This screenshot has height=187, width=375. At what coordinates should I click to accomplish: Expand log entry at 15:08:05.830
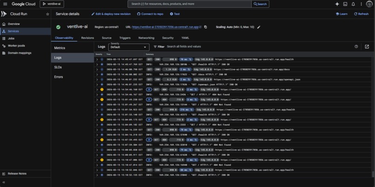[x=97, y=150]
